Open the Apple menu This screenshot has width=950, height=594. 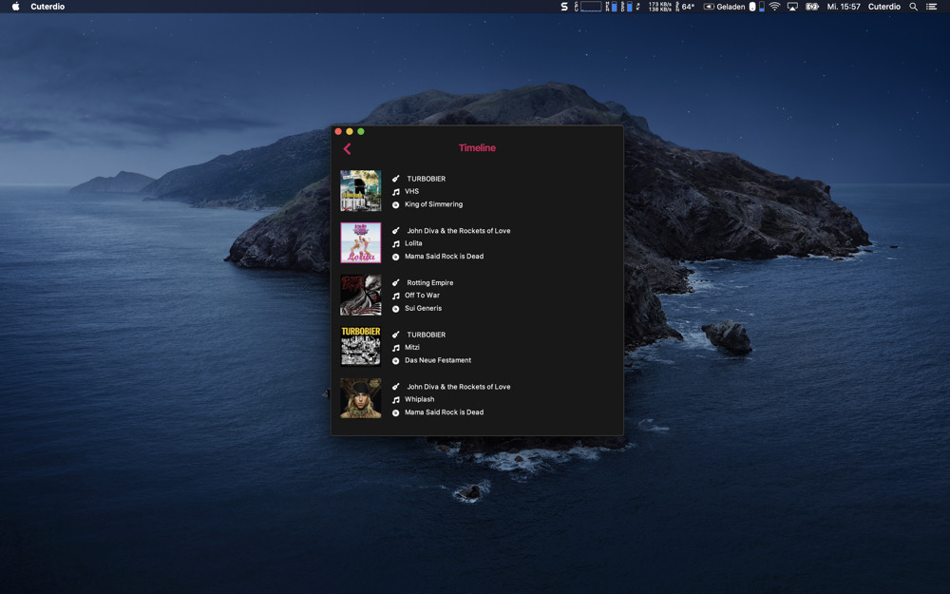[x=15, y=7]
